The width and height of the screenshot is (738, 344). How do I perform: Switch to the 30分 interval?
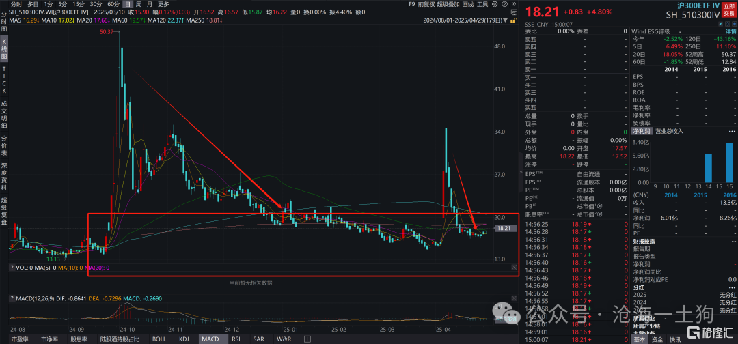coord(96,4)
